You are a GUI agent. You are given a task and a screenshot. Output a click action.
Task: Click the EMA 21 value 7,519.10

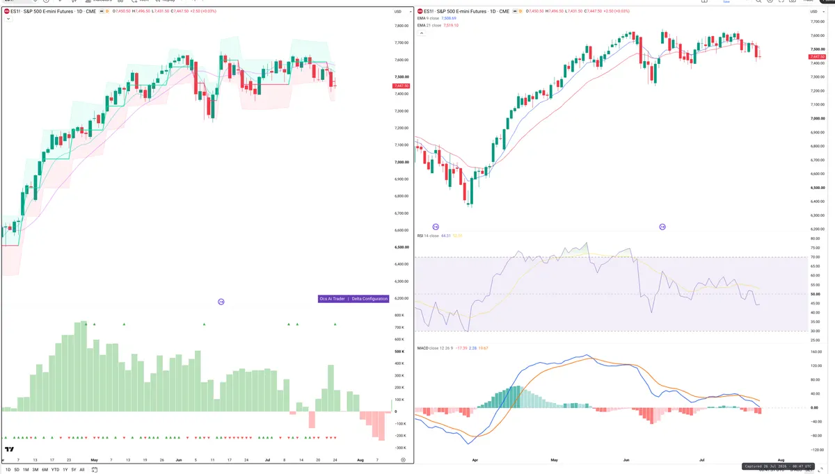tap(450, 26)
